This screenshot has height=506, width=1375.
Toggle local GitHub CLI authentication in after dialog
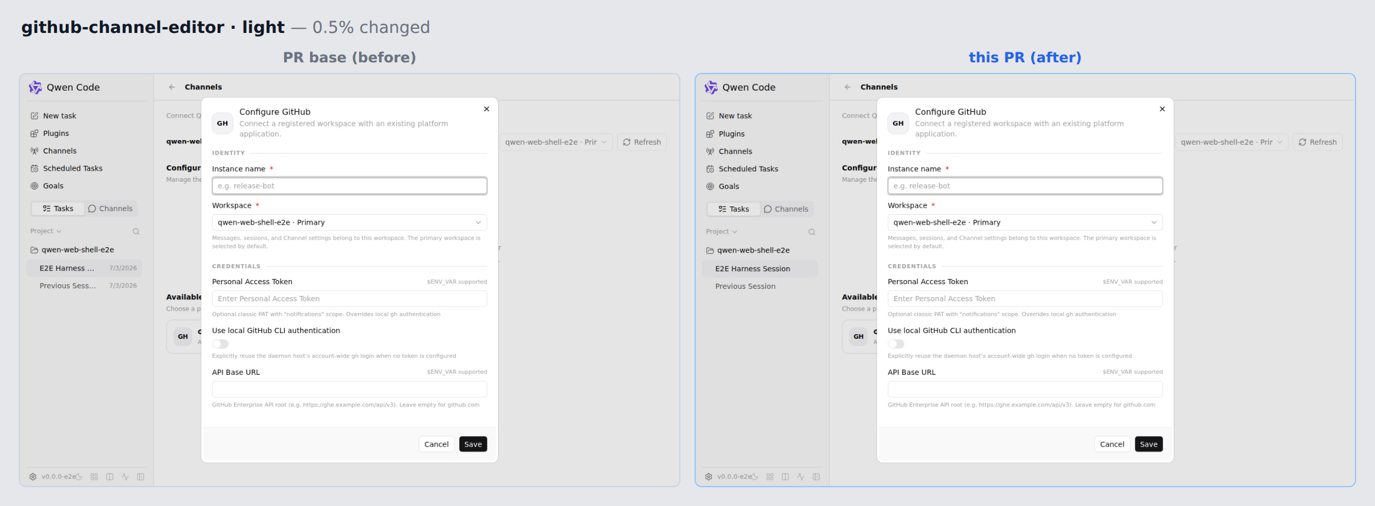(896, 344)
